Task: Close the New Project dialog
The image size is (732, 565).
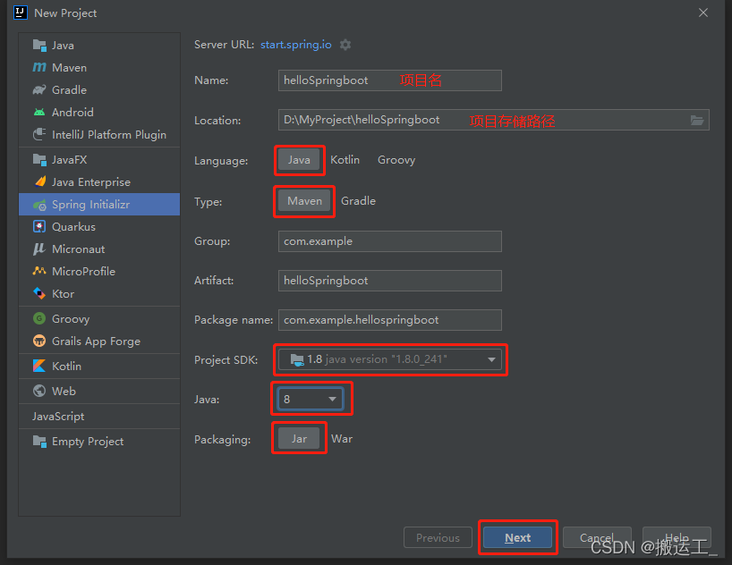Action: click(x=703, y=13)
